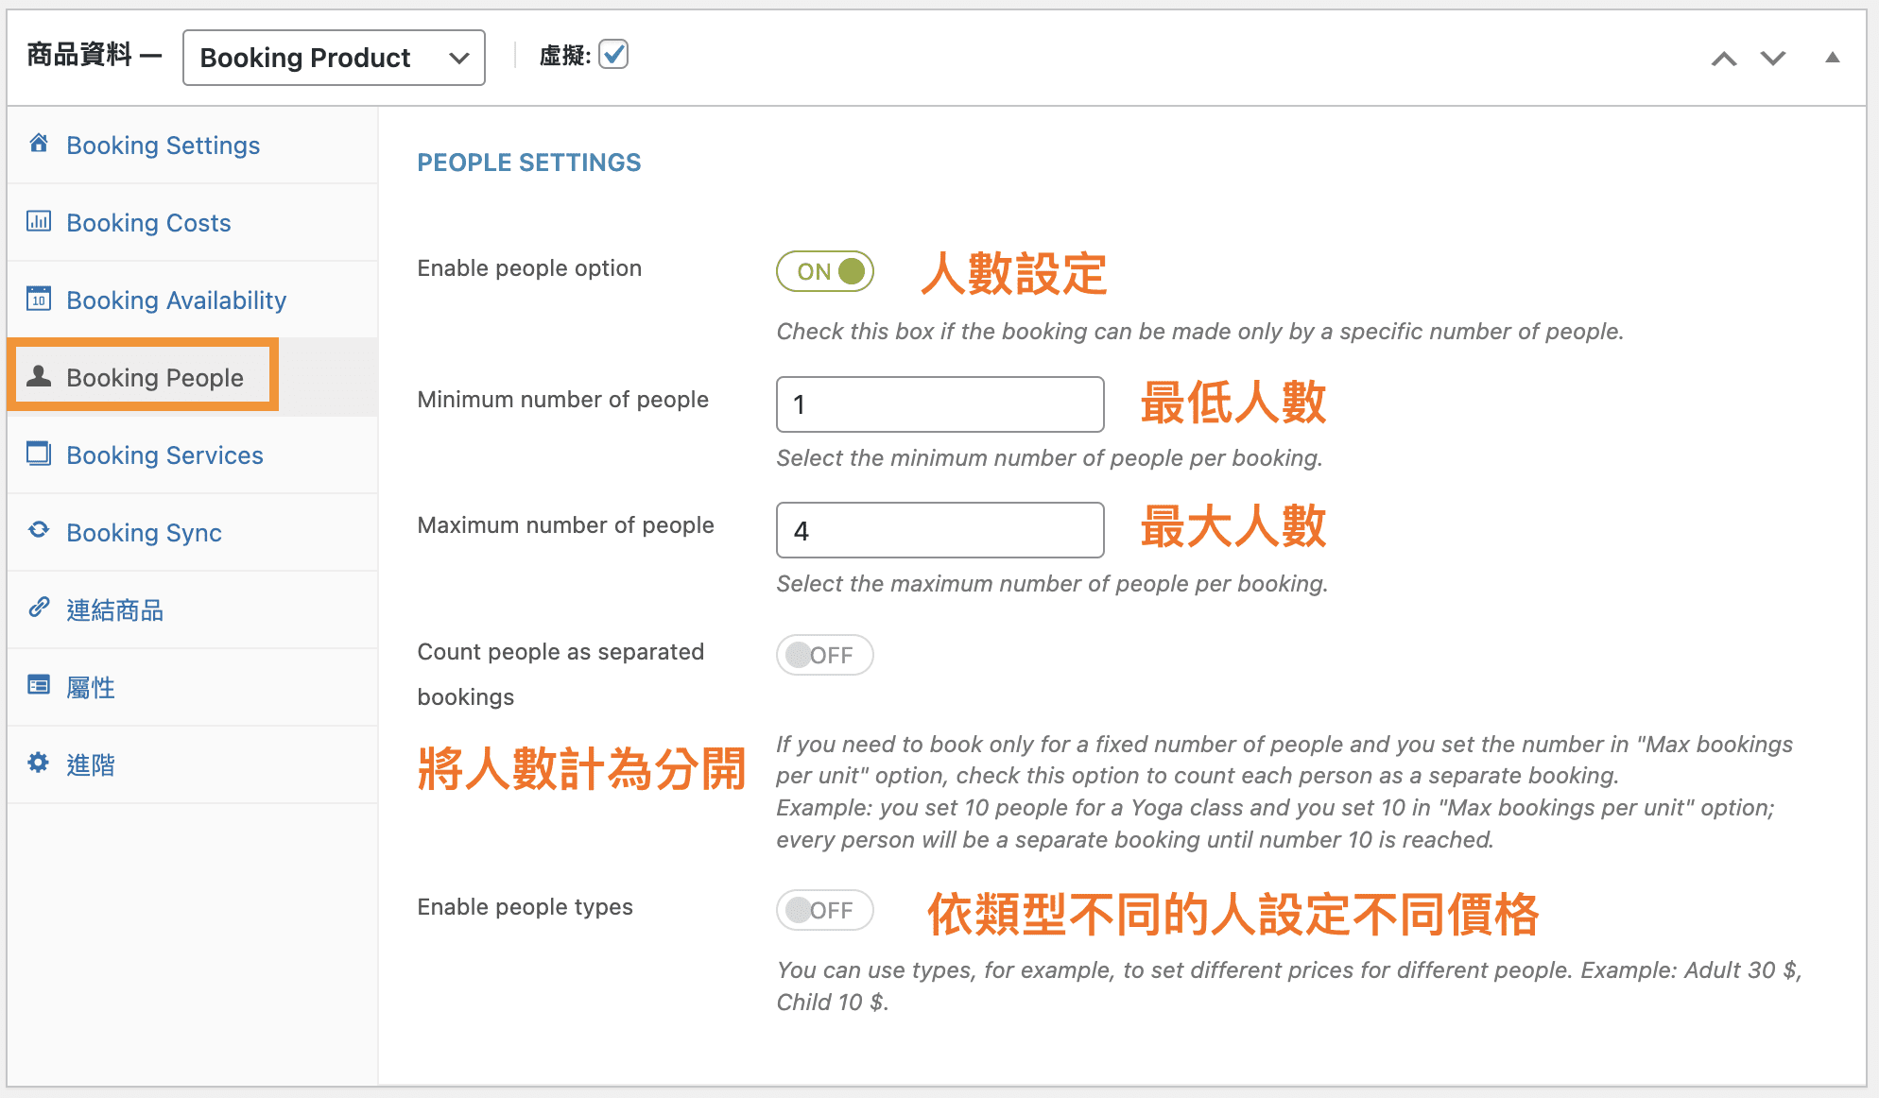The width and height of the screenshot is (1879, 1098).
Task: Click the Booking Costs chart icon
Action: (x=39, y=221)
